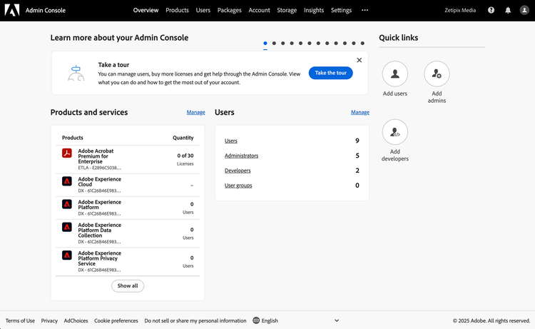This screenshot has height=329, width=535.
Task: Select the second carousel pagination dot
Action: tap(274, 44)
